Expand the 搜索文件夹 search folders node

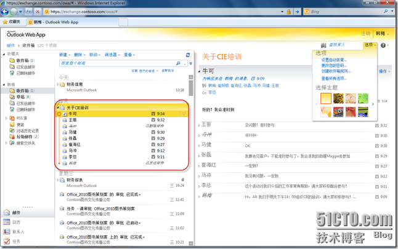(x=6, y=143)
